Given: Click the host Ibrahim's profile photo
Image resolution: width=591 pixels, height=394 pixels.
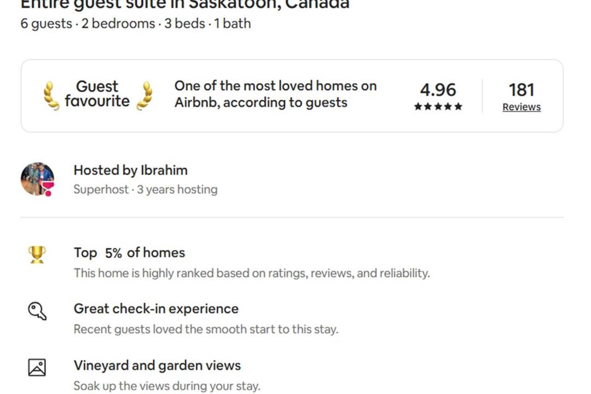Looking at the screenshot, I should [37, 178].
